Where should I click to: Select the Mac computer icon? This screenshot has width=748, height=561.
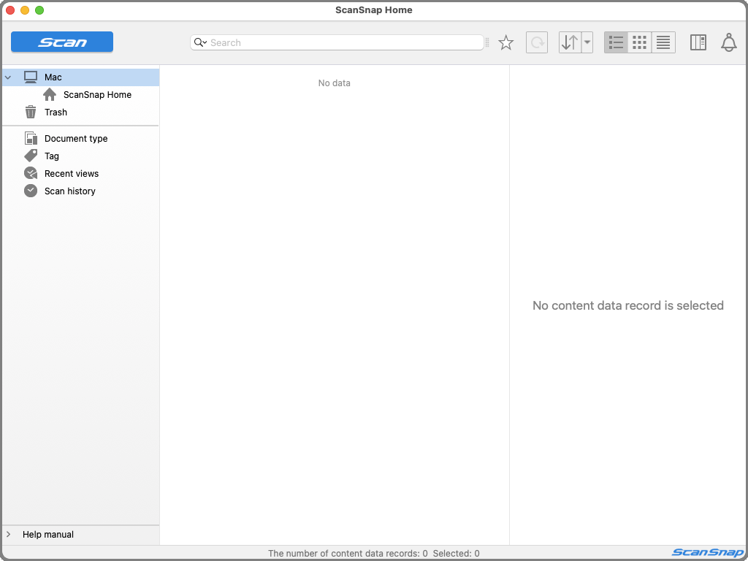tap(31, 77)
